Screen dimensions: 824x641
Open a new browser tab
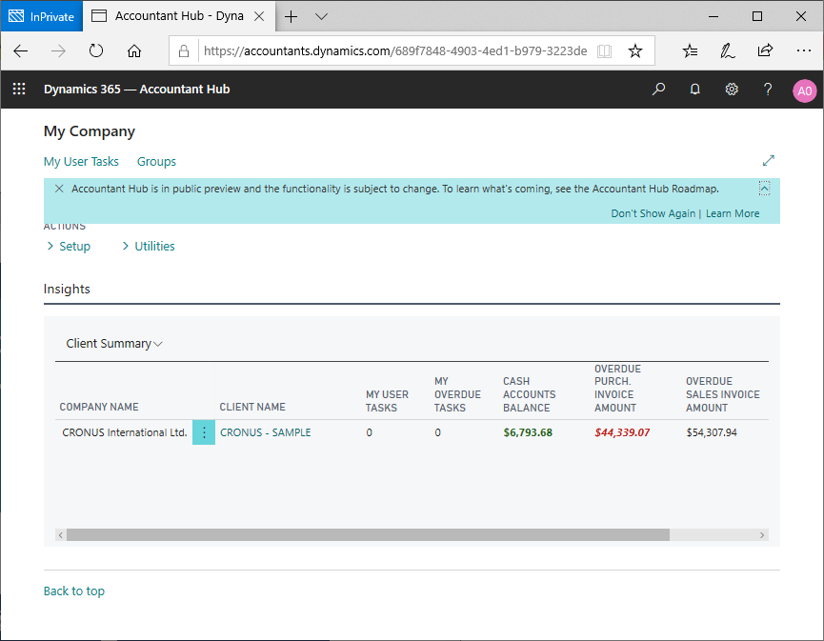(x=291, y=17)
